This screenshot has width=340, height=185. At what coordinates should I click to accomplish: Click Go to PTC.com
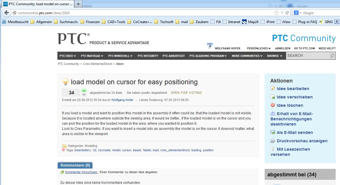(x=304, y=48)
